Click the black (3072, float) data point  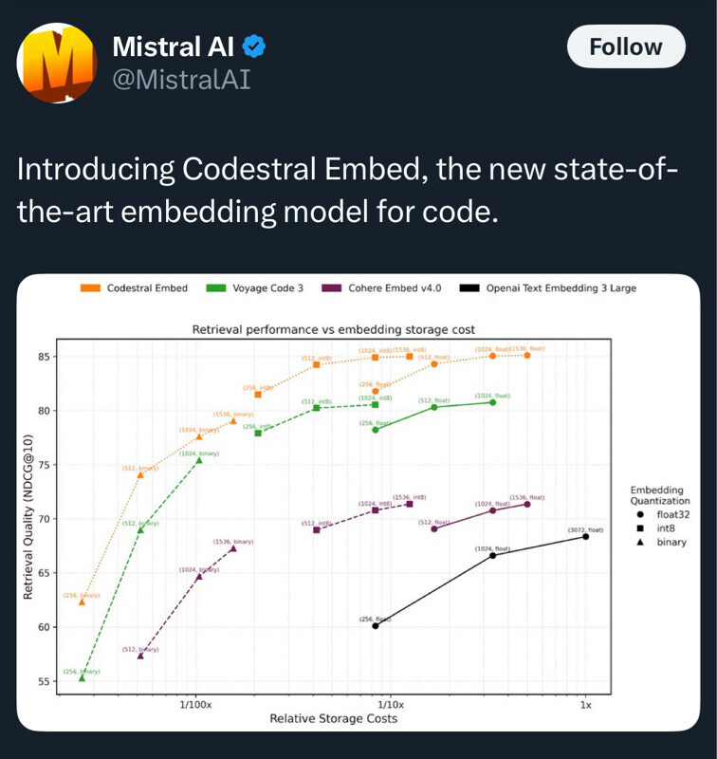coord(585,537)
